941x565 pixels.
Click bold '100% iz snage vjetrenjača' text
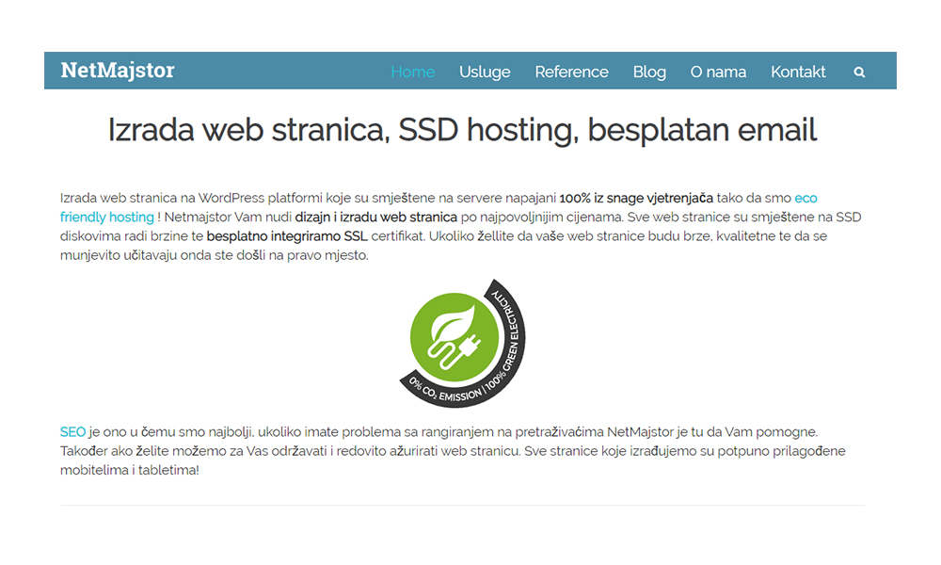click(636, 198)
